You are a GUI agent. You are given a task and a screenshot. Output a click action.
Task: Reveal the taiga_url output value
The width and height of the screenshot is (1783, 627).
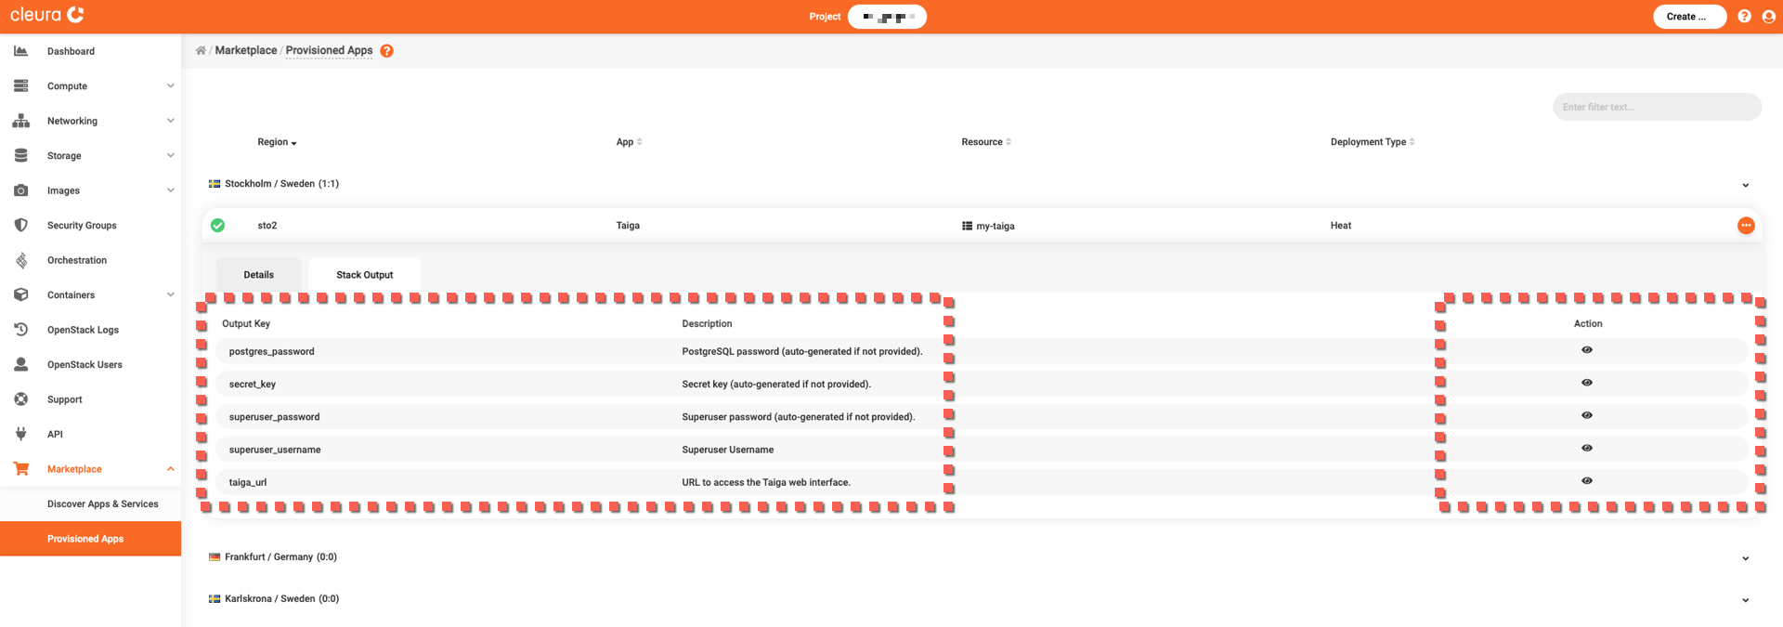coord(1586,481)
